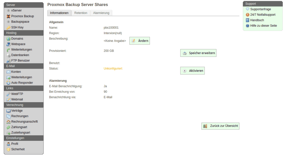Click the Aktivieren button
The width and height of the screenshot is (287, 159).
pos(192,71)
